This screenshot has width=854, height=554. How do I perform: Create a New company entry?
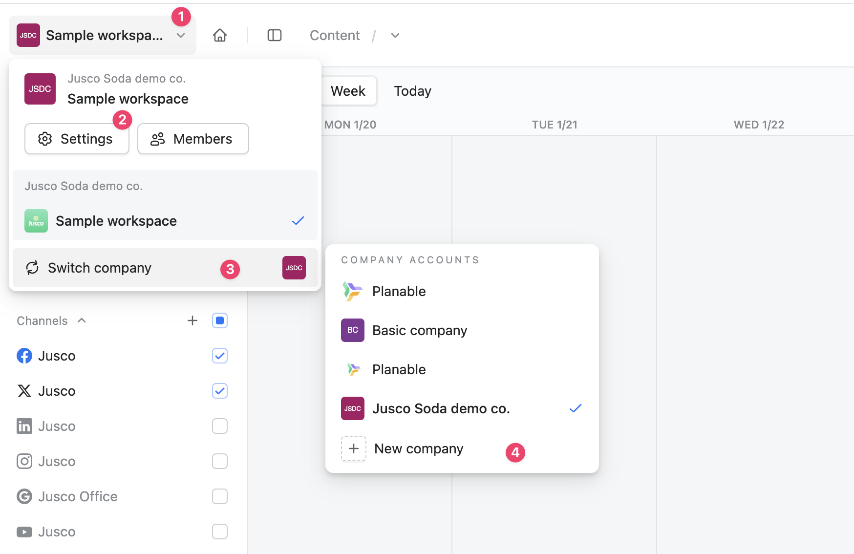(x=418, y=448)
